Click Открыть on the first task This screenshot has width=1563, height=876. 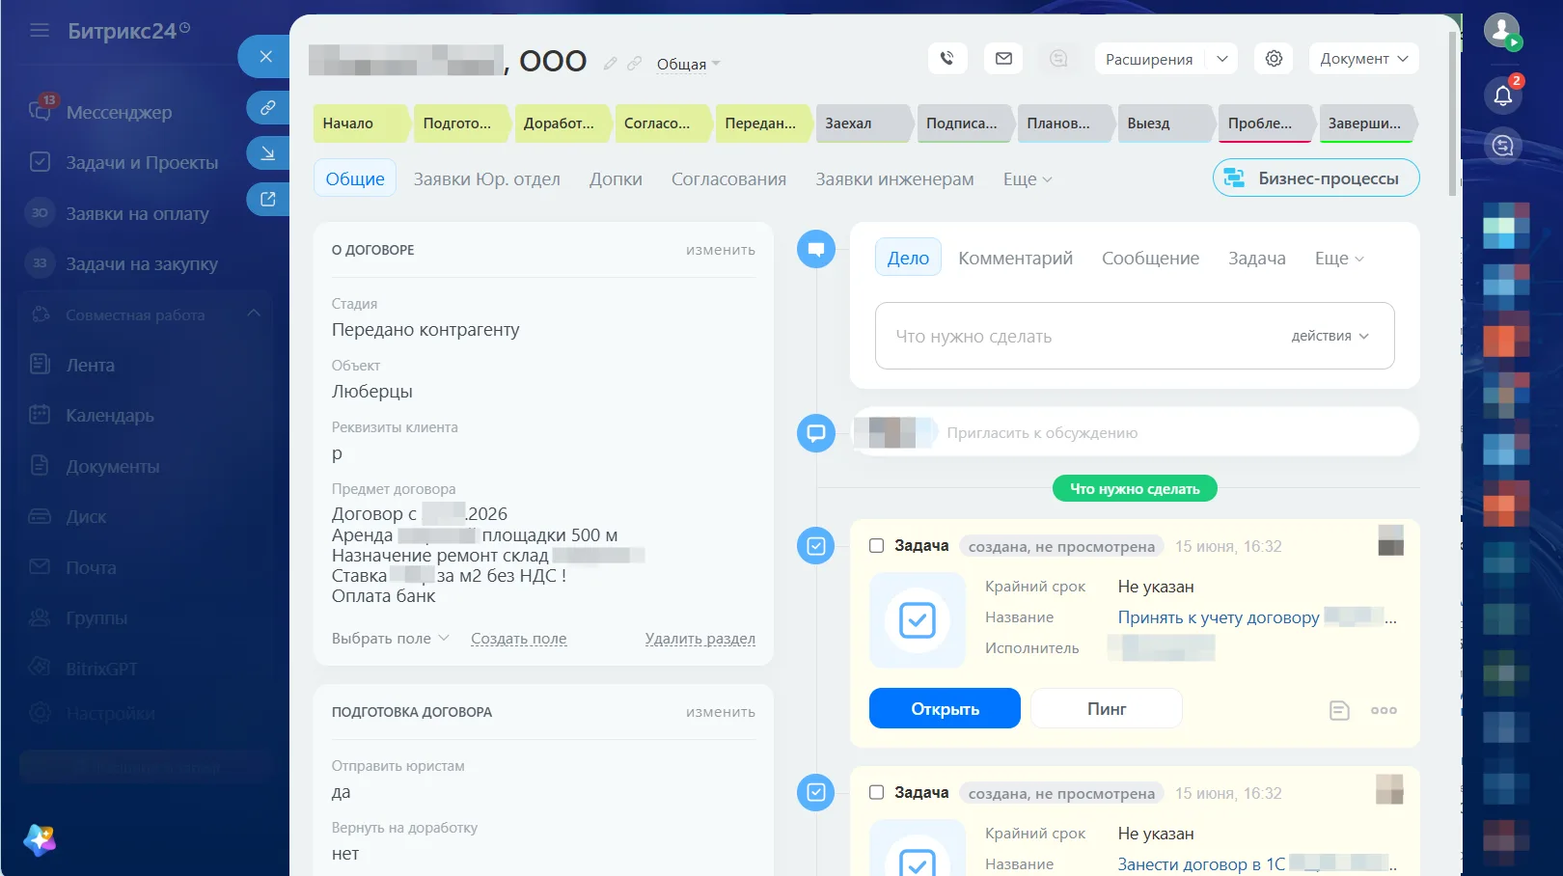pos(945,708)
